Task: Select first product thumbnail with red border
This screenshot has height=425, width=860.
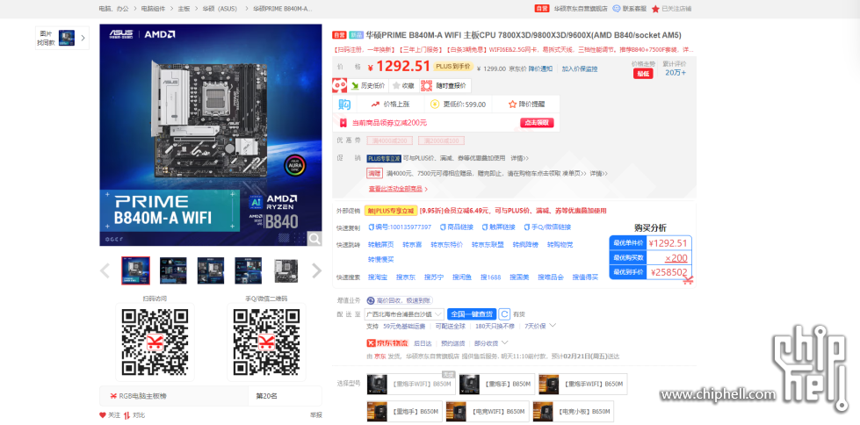Action: (135, 270)
